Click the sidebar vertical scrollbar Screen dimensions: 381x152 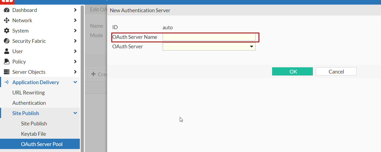tap(82, 76)
